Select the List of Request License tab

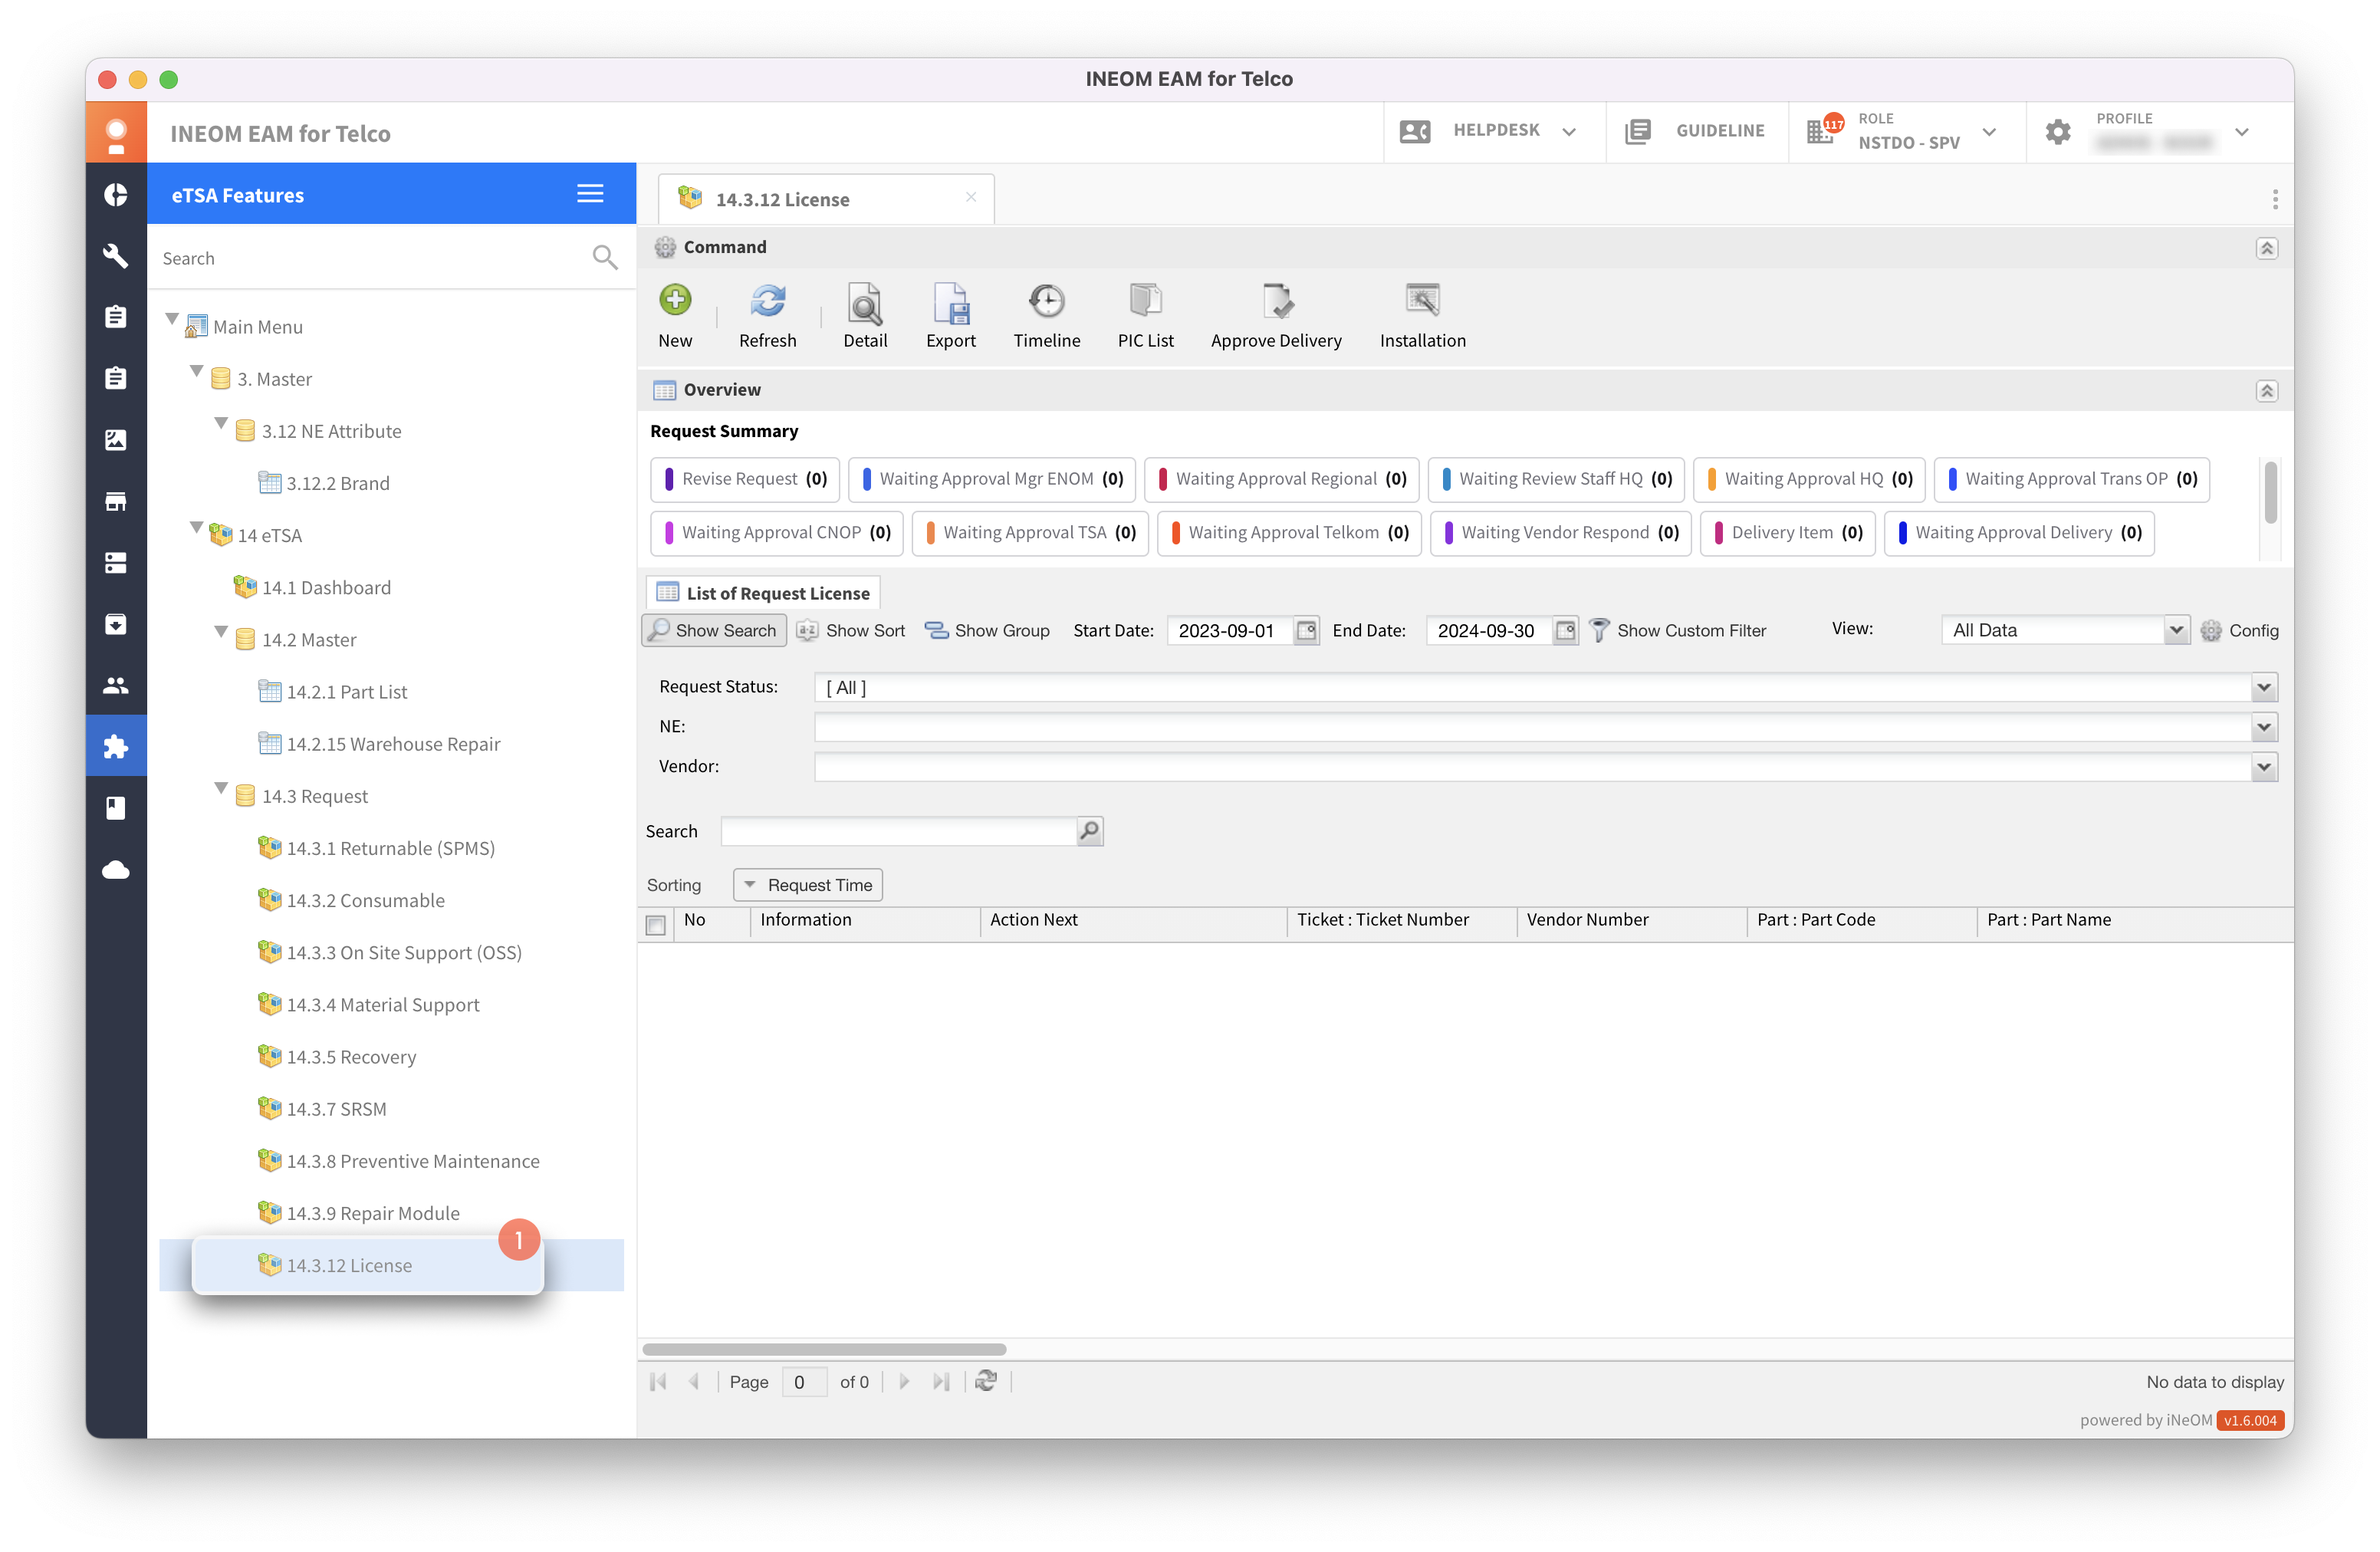(763, 593)
